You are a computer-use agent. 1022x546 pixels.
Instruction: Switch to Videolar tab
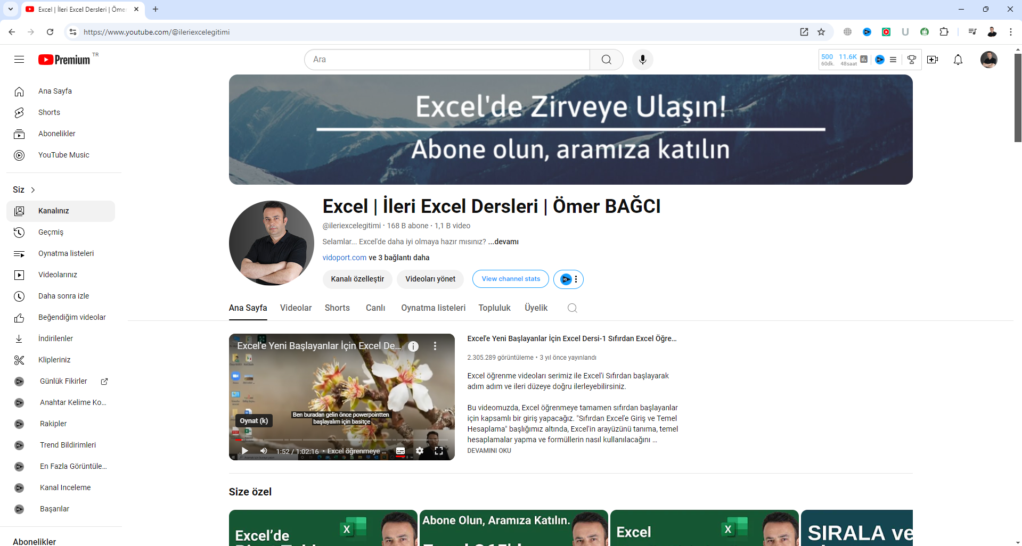(296, 308)
